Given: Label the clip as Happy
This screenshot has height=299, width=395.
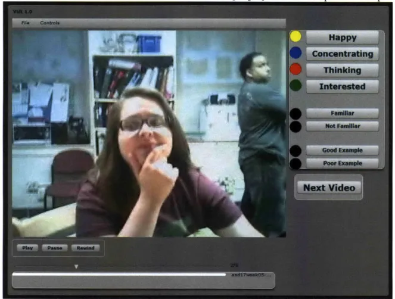Looking at the screenshot, I should click(343, 38).
